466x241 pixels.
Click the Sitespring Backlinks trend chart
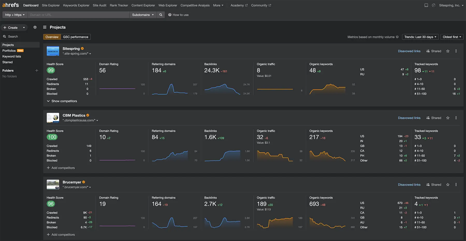click(x=222, y=89)
